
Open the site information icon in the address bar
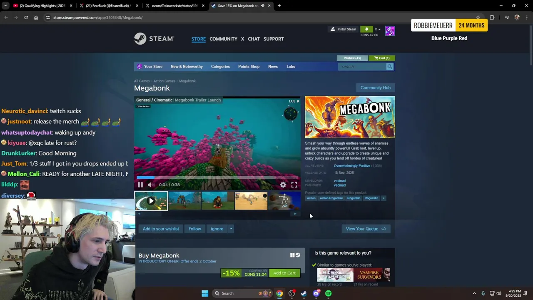coord(48,17)
